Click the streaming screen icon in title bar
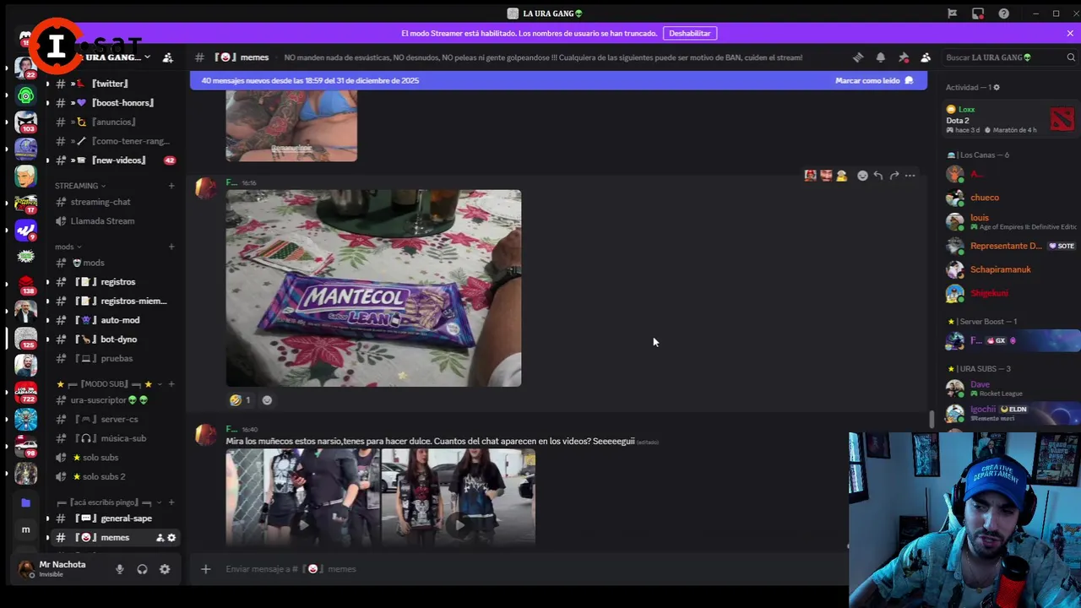This screenshot has height=608, width=1081. (978, 14)
